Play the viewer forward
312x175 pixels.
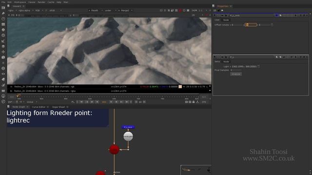[111, 102]
